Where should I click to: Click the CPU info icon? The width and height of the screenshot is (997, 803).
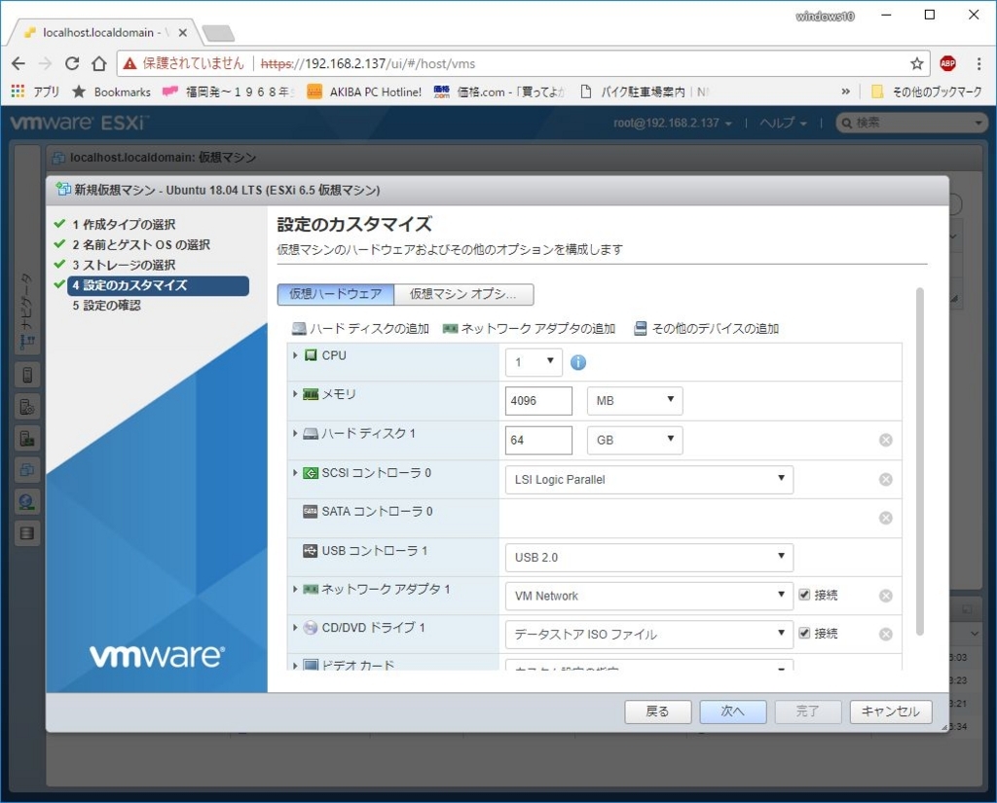[578, 362]
